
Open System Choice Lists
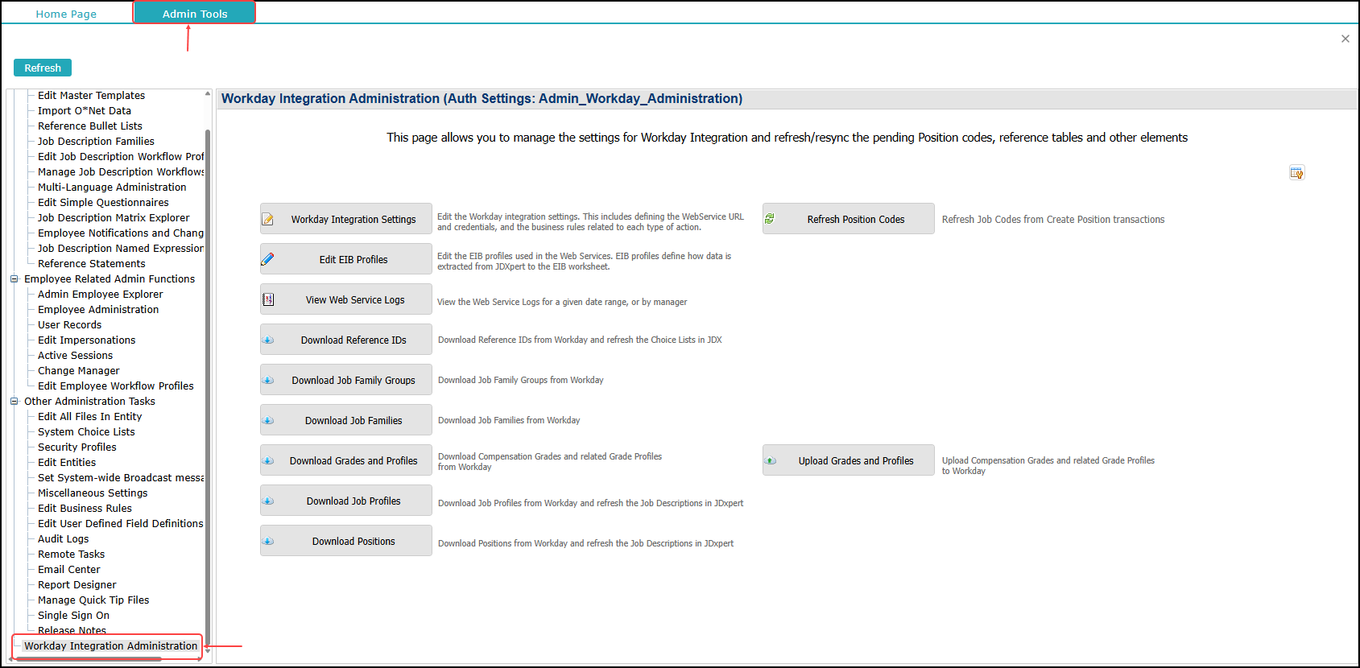pyautogui.click(x=86, y=432)
